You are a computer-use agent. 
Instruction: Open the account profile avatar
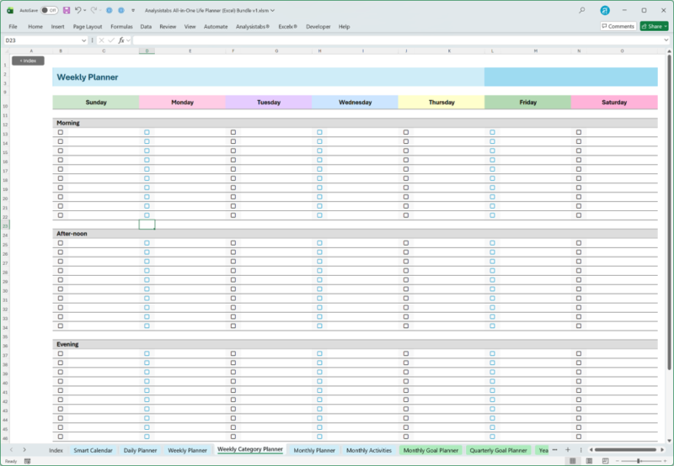(605, 11)
